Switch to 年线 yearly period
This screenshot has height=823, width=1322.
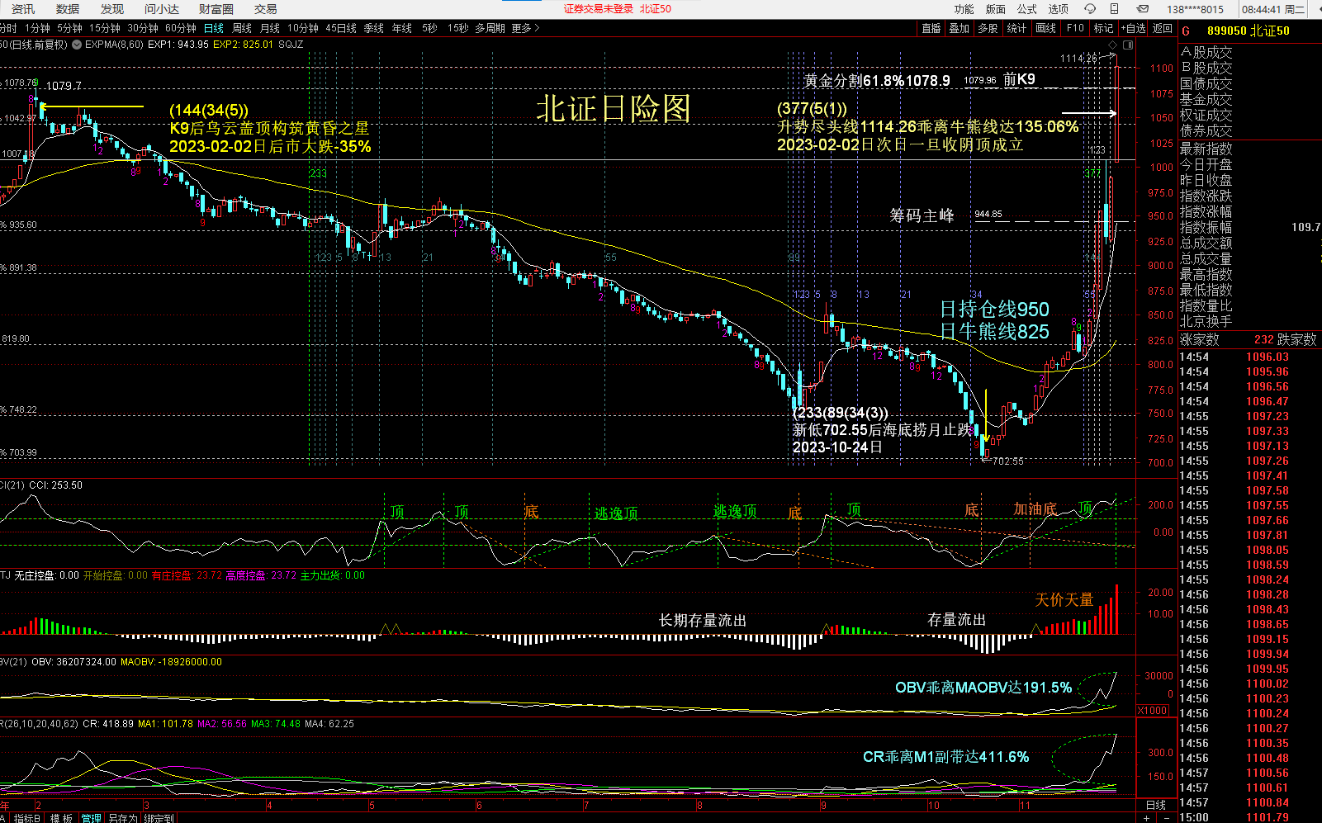click(402, 28)
